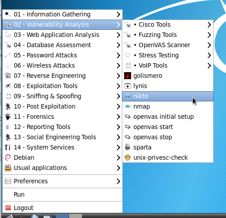Choose the openvas stop entry
Viewport: 226px width, 218px height.
coord(168,137)
